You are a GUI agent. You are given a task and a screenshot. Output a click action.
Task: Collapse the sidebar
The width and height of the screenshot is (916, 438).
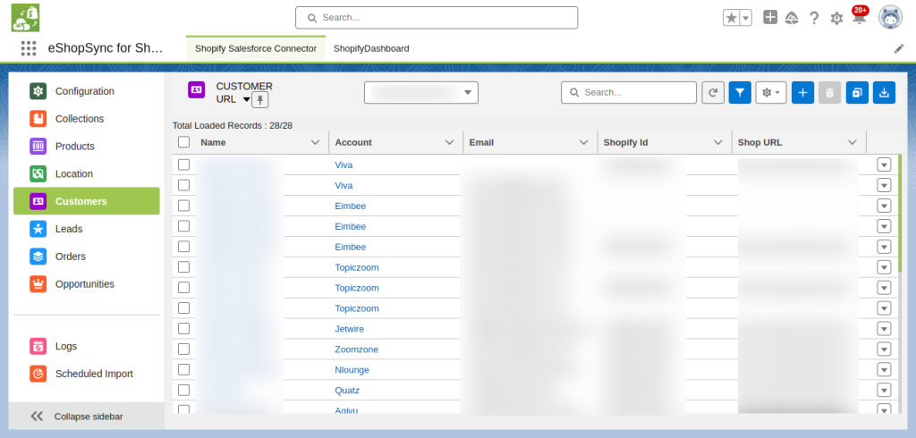87,417
